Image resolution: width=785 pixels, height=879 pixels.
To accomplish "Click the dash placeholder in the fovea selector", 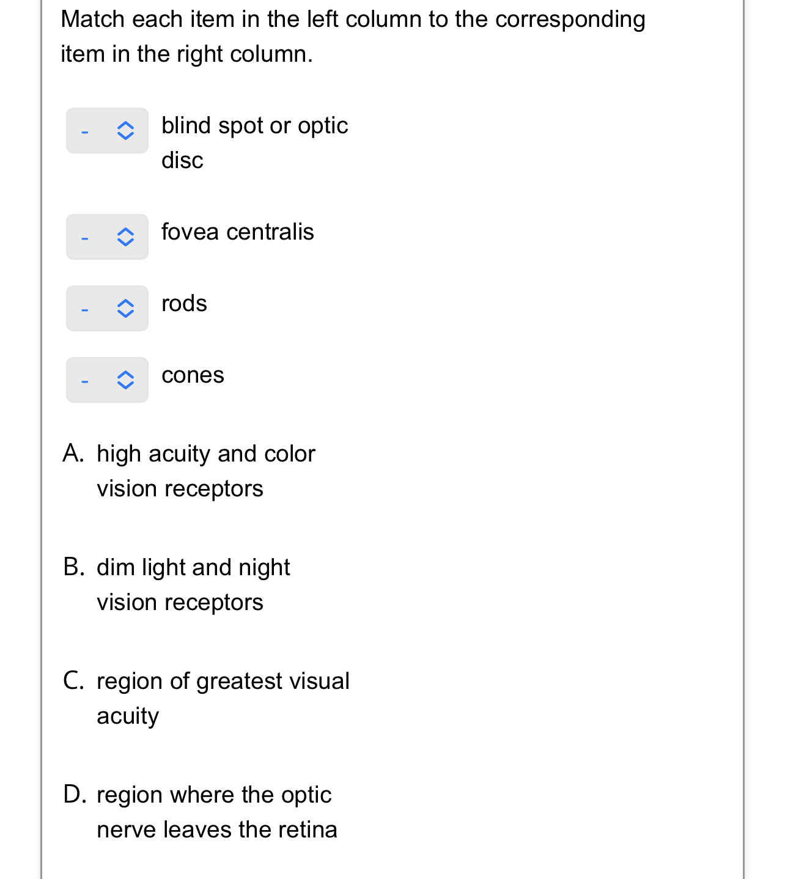I will coord(84,237).
